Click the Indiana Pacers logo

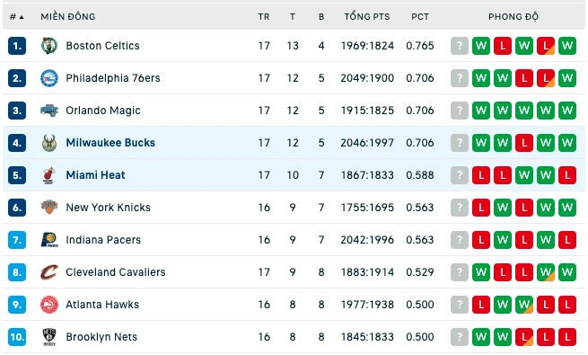tap(49, 240)
